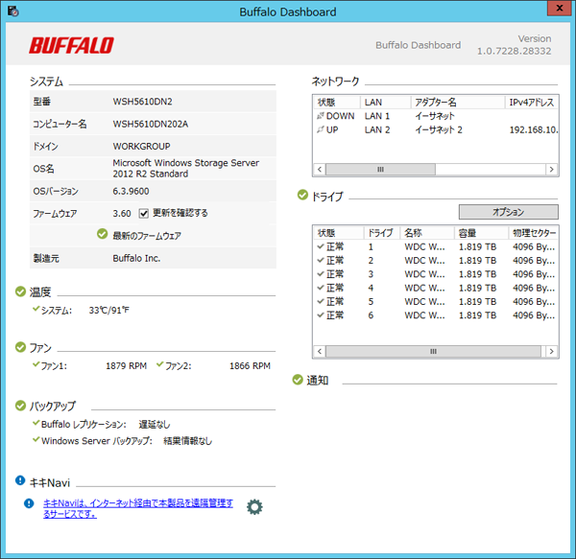This screenshot has height=559, width=576.
Task: Click the green check icon beside ファン heading
Action: pos(20,347)
